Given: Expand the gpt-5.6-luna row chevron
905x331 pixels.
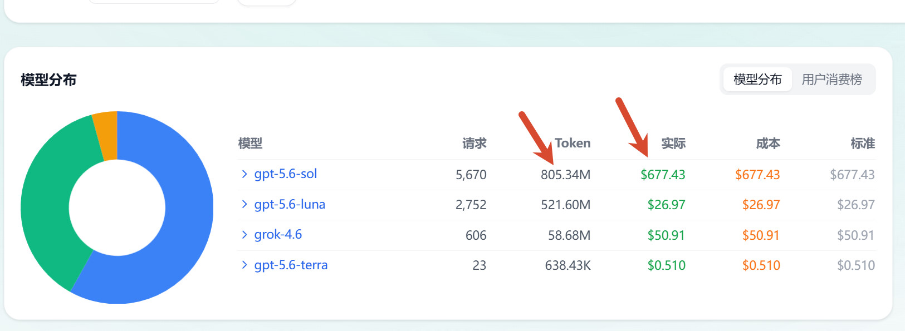Looking at the screenshot, I should [244, 205].
